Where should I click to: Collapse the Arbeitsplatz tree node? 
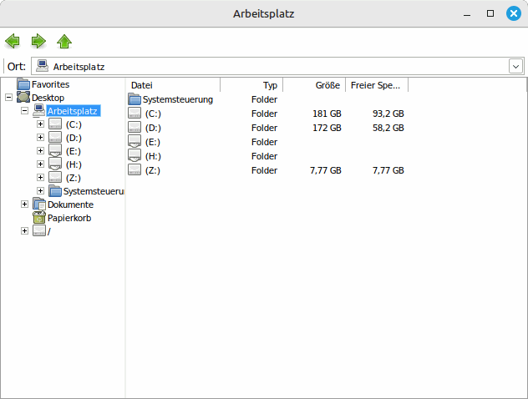24,111
